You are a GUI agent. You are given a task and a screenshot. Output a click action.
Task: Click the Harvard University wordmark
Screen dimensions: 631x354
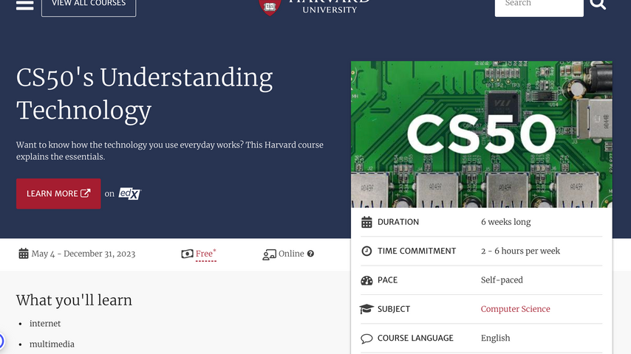coord(330,7)
